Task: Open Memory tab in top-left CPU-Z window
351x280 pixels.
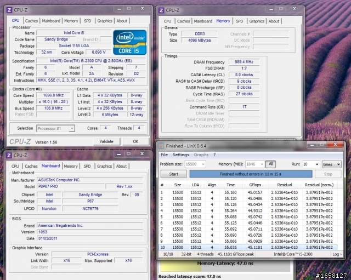Action: click(71, 21)
